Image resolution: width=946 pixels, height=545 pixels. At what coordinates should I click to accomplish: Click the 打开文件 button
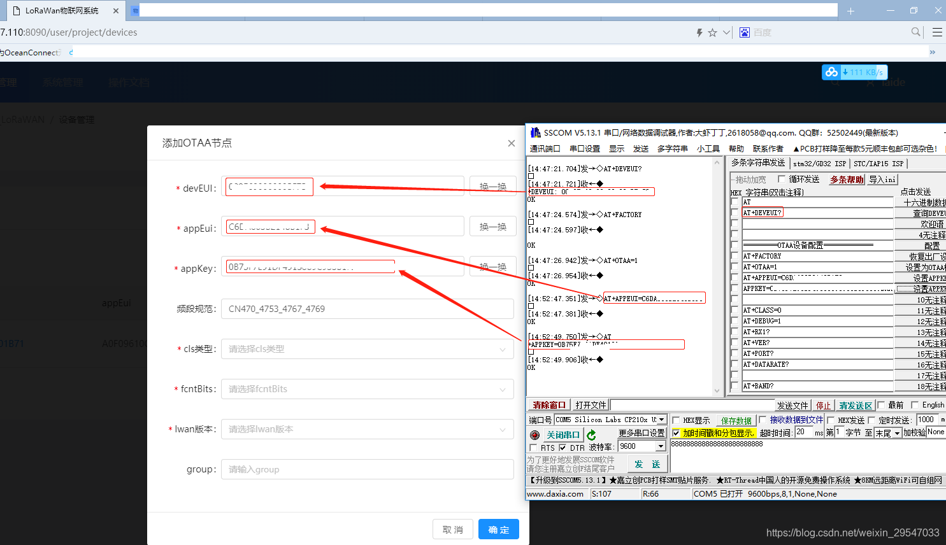tap(591, 405)
